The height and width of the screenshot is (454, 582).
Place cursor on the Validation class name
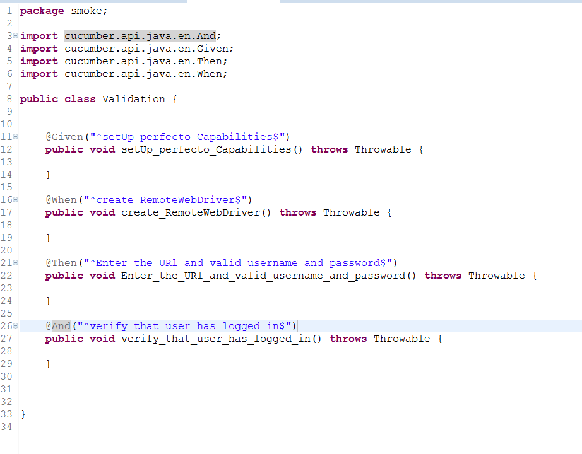[133, 99]
